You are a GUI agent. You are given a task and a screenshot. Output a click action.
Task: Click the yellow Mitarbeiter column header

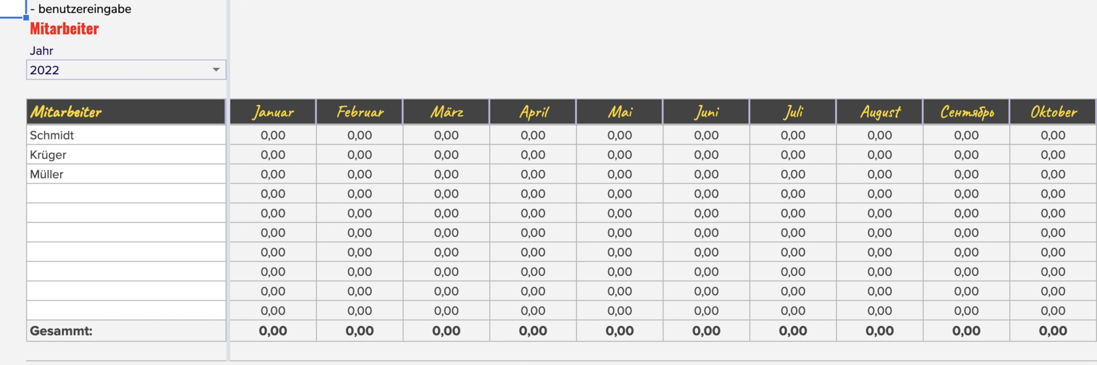tap(126, 112)
